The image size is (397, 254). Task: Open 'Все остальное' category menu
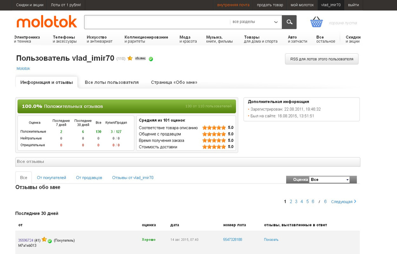(326, 39)
